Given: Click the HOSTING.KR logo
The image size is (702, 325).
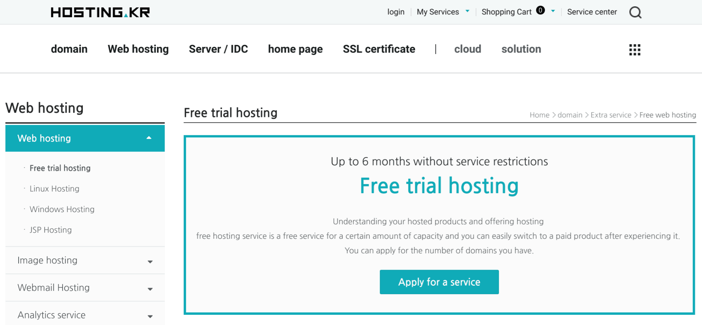Looking at the screenshot, I should (100, 12).
